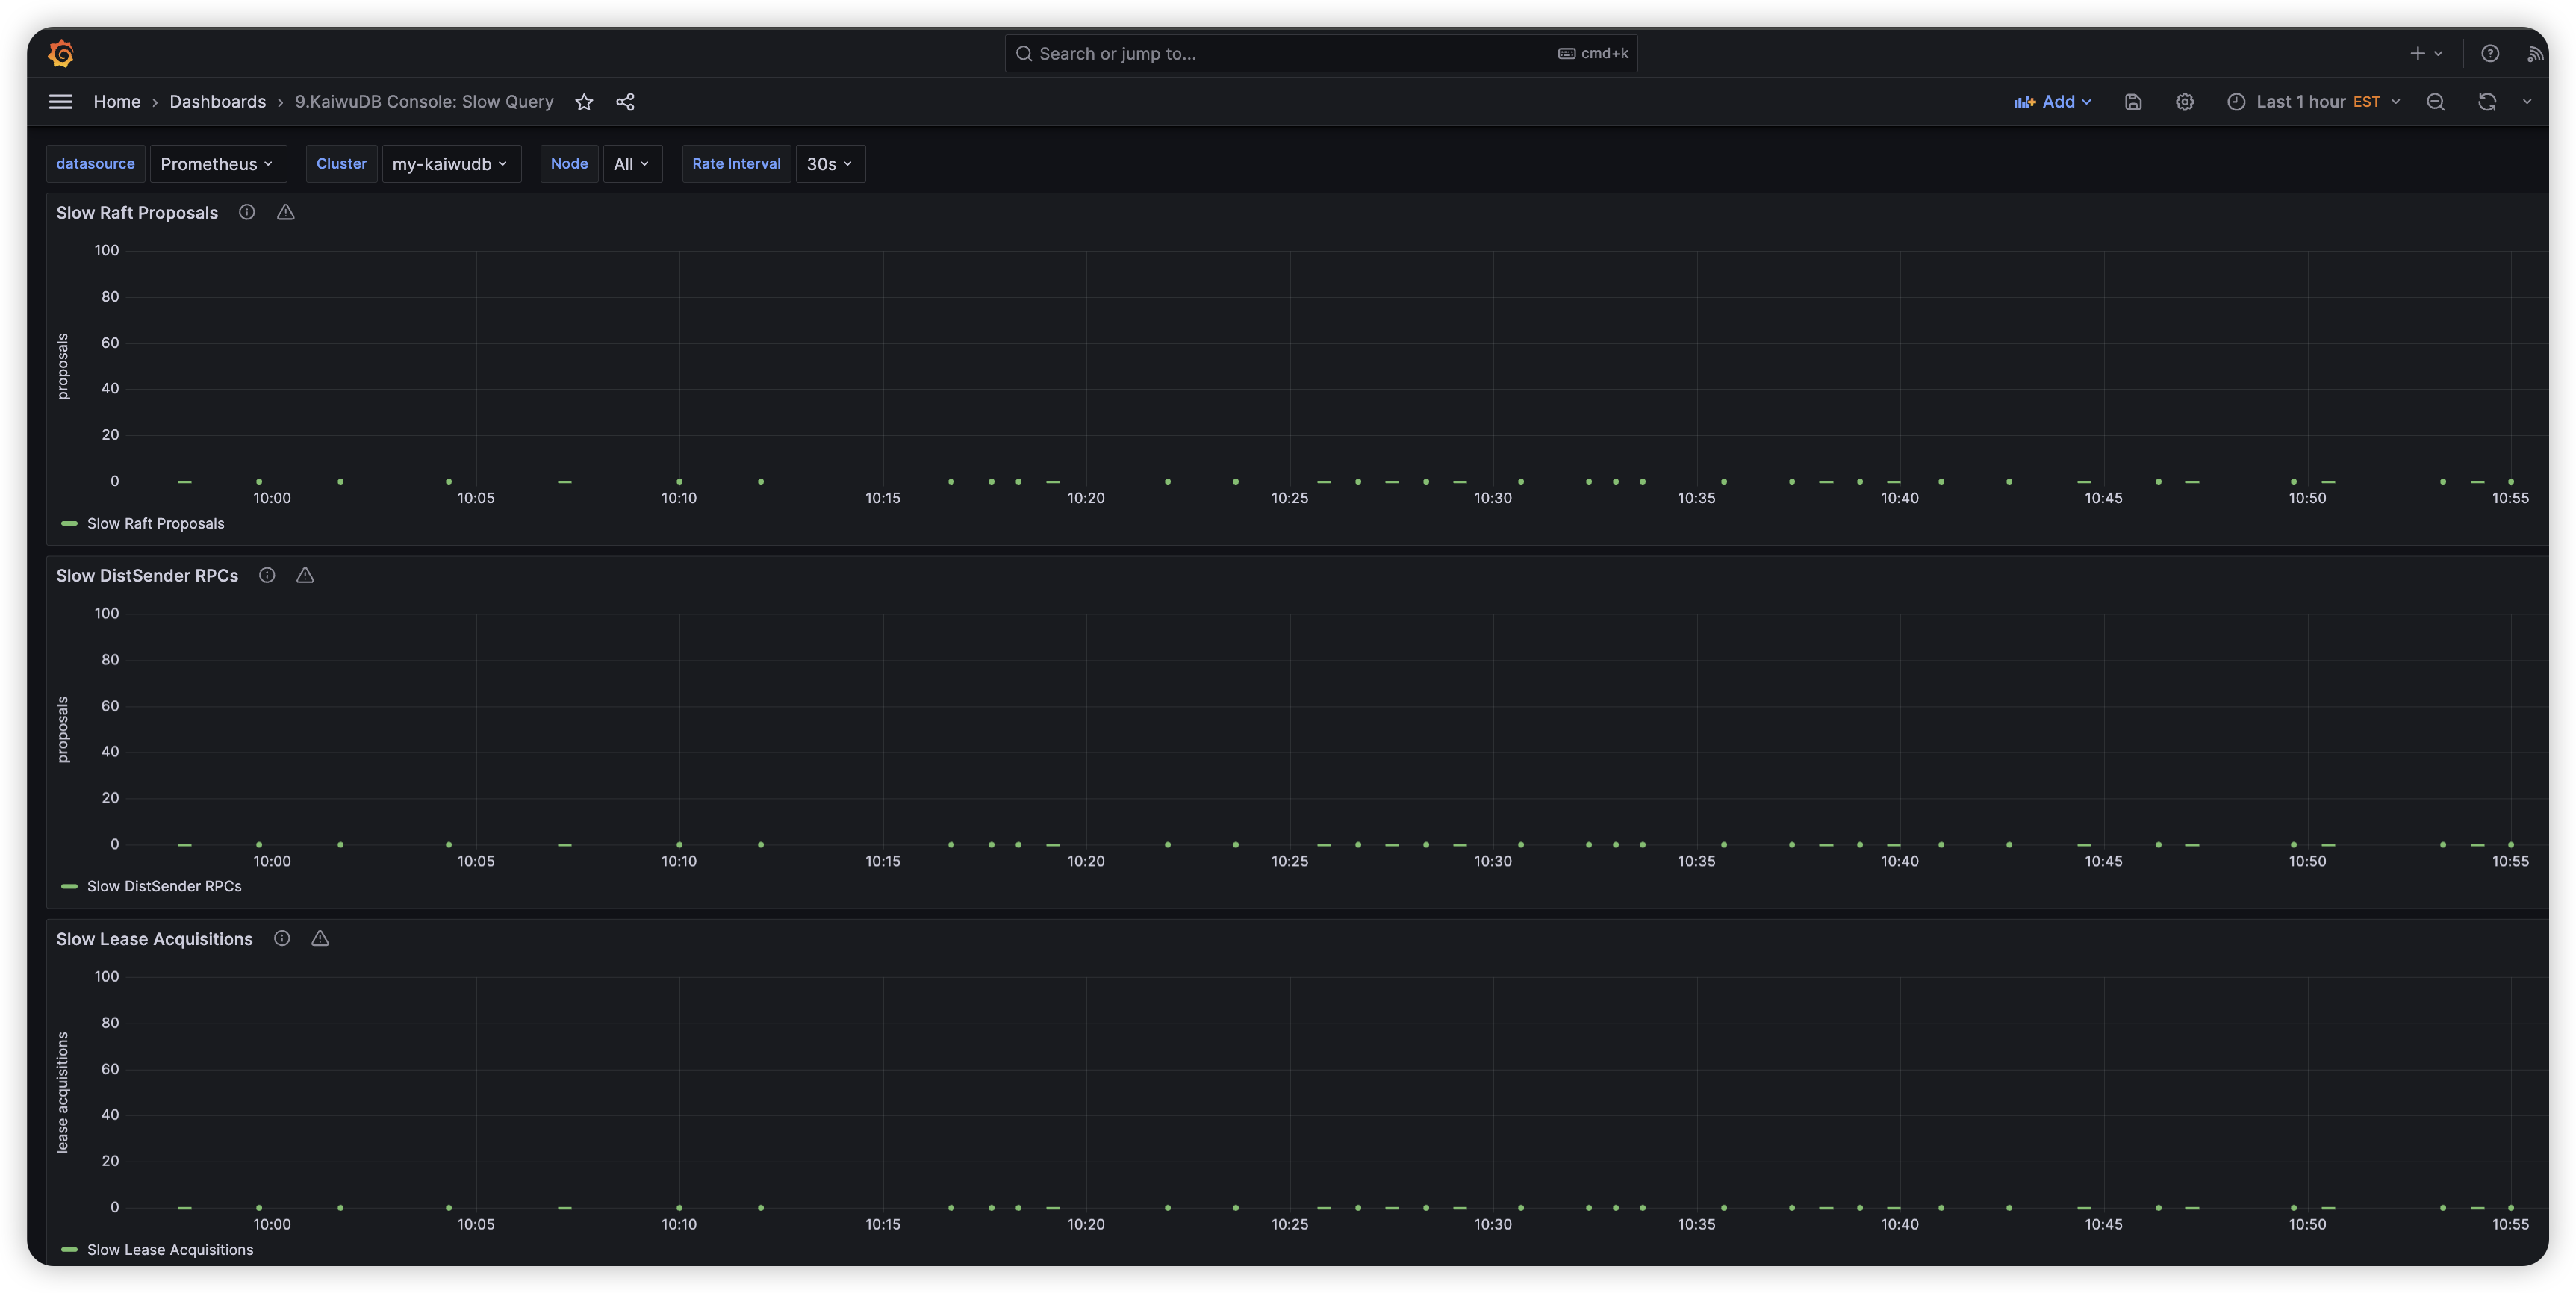Open the Prometheus datasource dropdown

pos(217,164)
